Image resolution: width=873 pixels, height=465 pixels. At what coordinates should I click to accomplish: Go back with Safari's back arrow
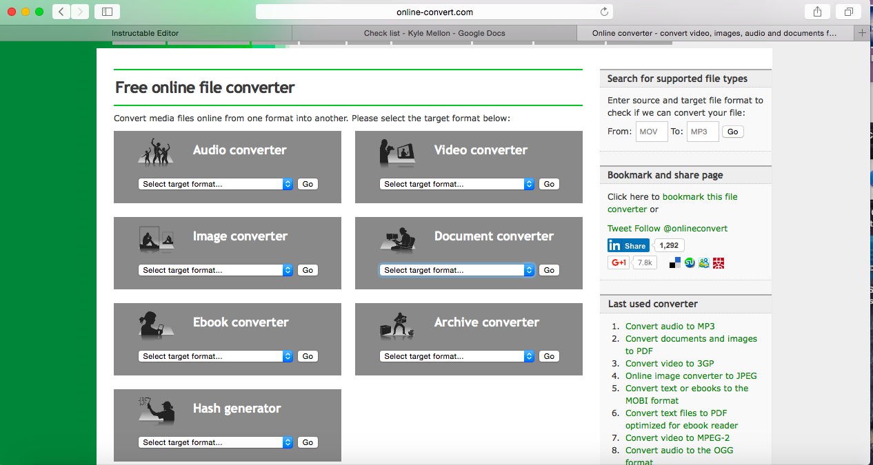tap(61, 12)
